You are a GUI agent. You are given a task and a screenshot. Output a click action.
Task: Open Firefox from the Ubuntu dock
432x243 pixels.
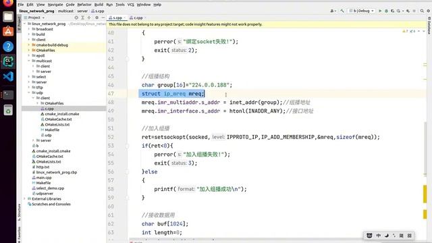[x=8, y=3]
